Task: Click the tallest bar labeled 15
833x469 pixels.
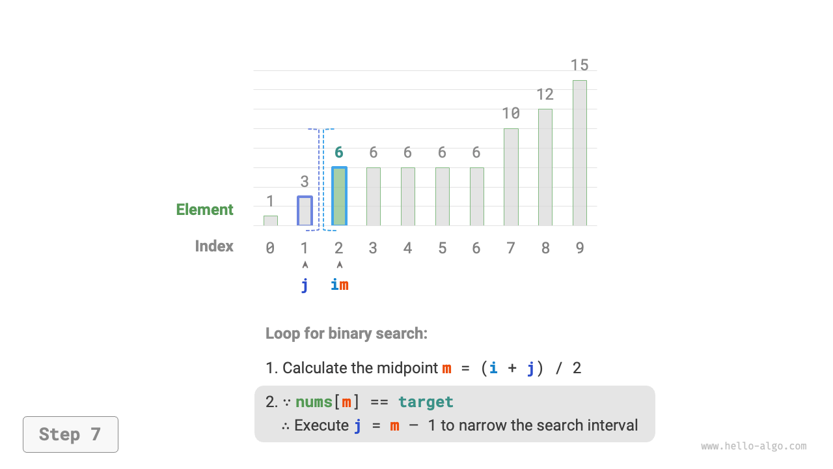Action: 580,153
